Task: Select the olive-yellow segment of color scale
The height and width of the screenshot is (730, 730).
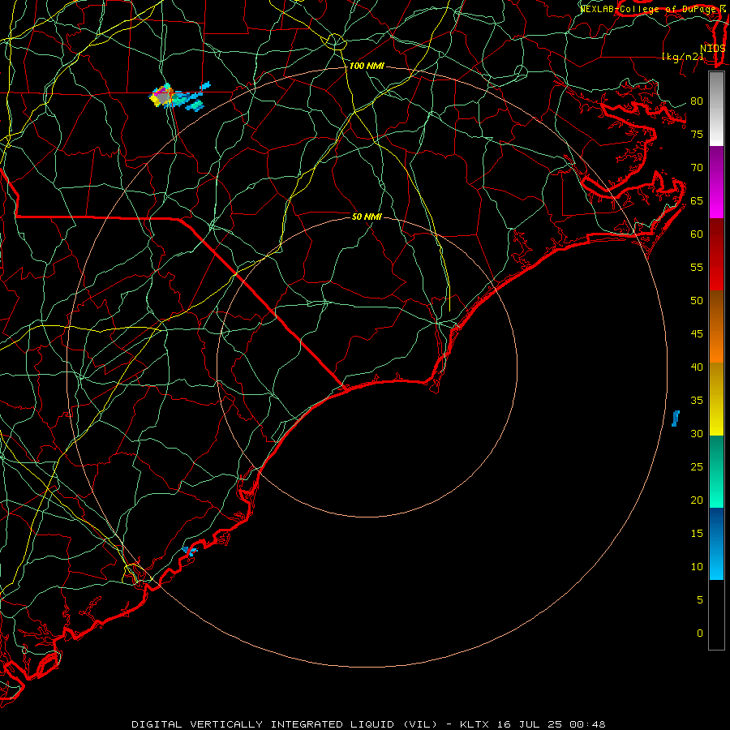Action: [716, 399]
